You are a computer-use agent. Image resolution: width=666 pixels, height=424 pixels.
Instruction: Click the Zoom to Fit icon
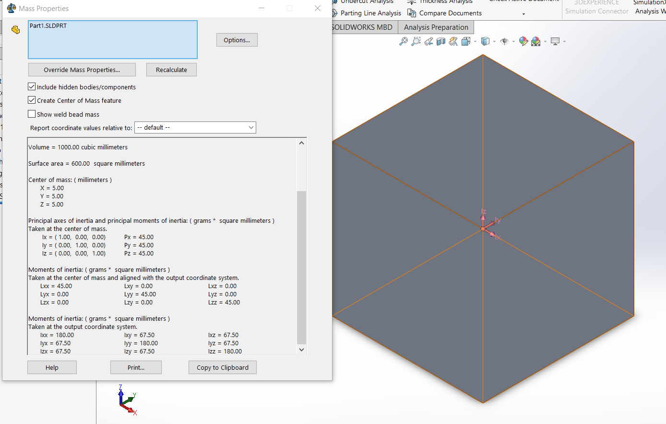[404, 41]
